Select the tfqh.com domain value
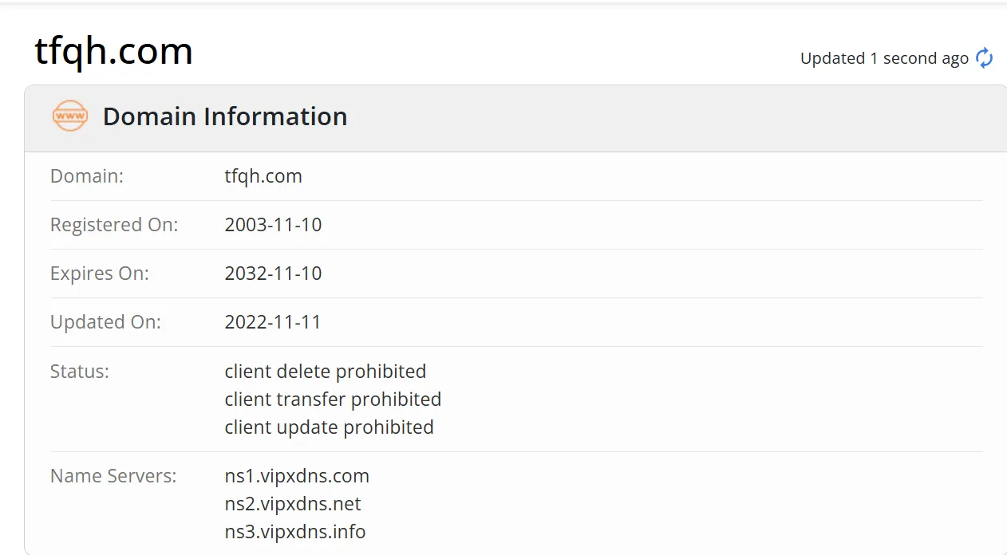 tap(263, 176)
